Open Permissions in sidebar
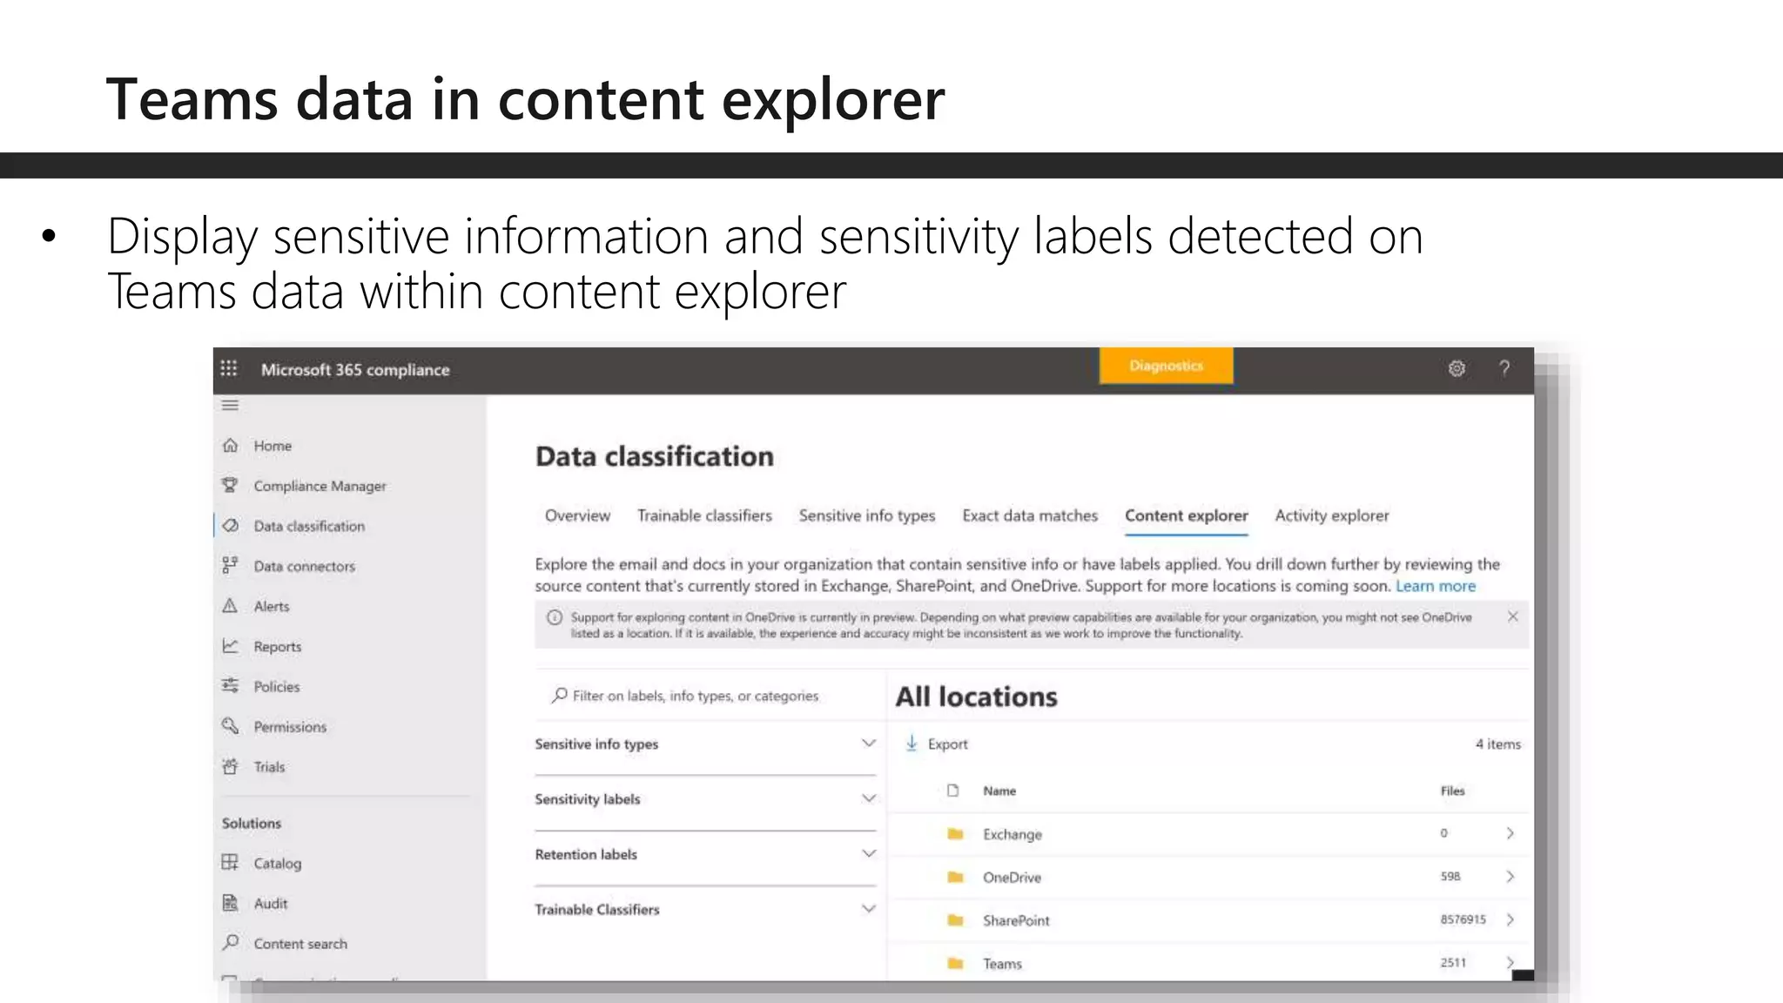Screen dimensions: 1783x1003 pyautogui.click(x=290, y=726)
